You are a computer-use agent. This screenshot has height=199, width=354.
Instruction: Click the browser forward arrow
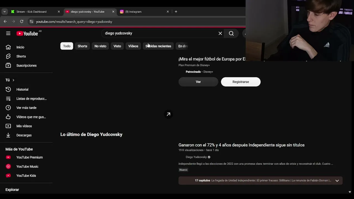13,22
